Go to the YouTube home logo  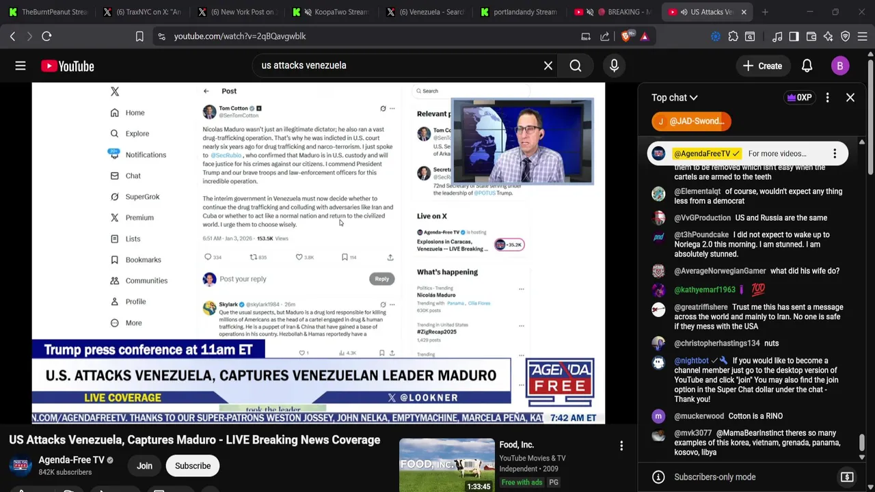67,66
